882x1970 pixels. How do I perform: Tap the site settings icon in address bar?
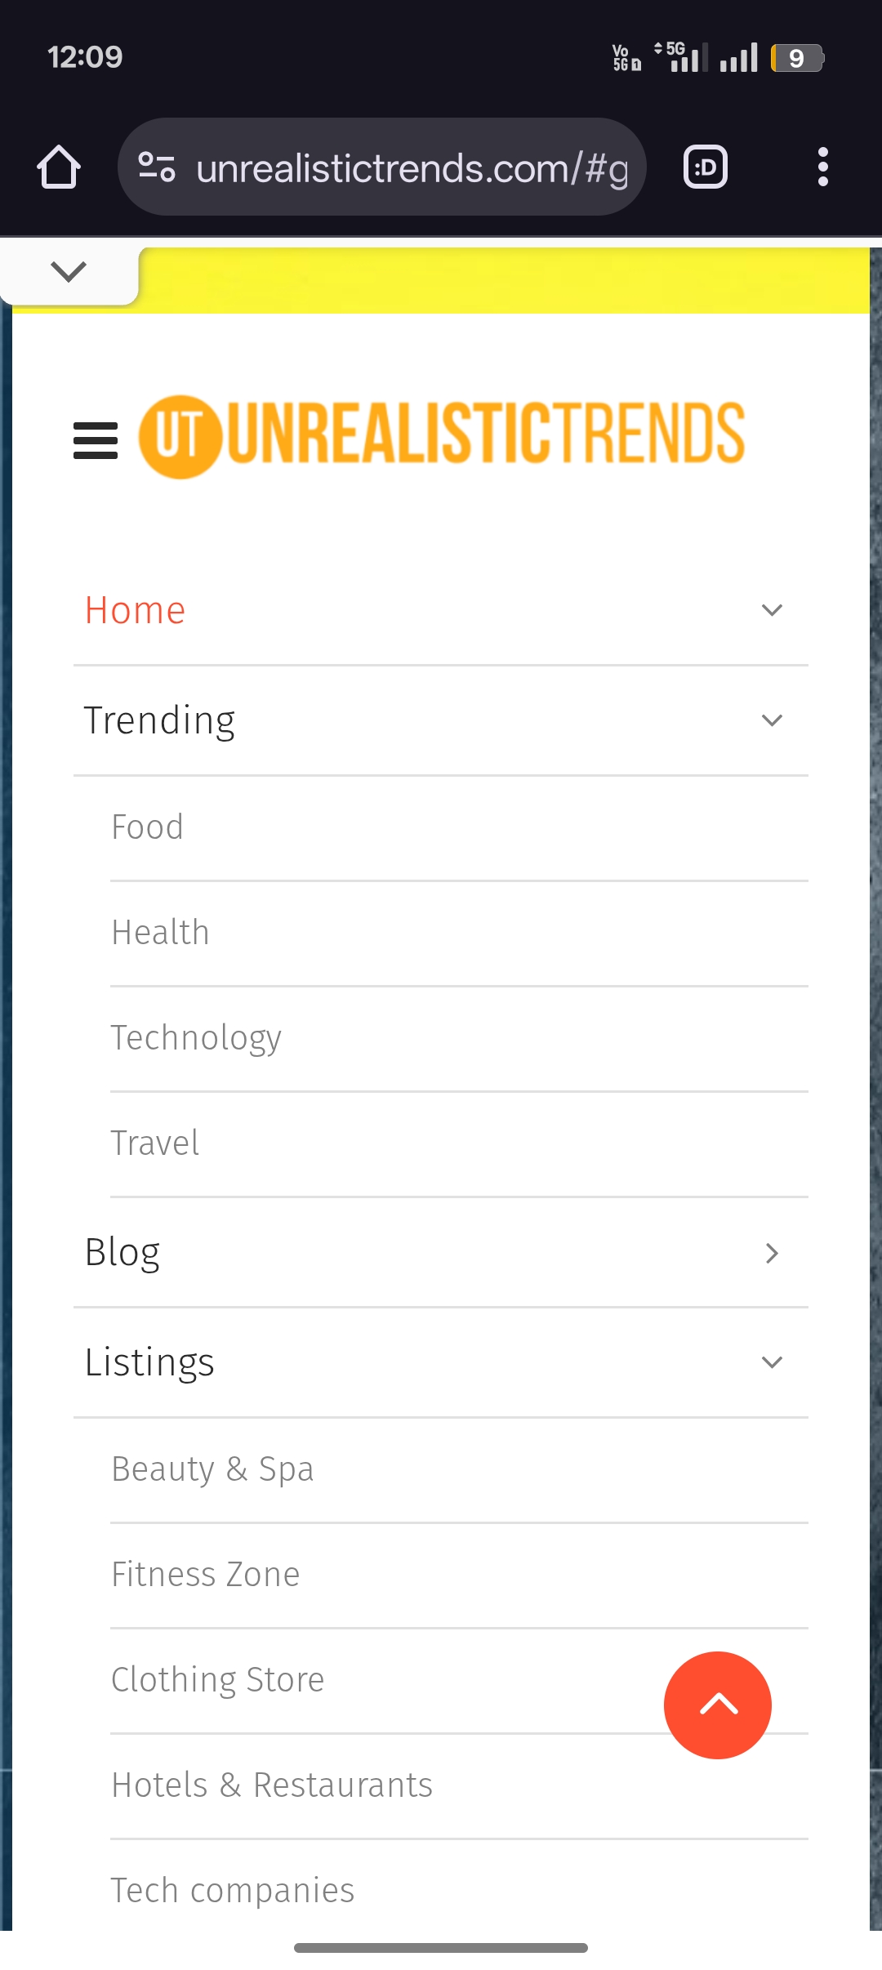point(157,167)
